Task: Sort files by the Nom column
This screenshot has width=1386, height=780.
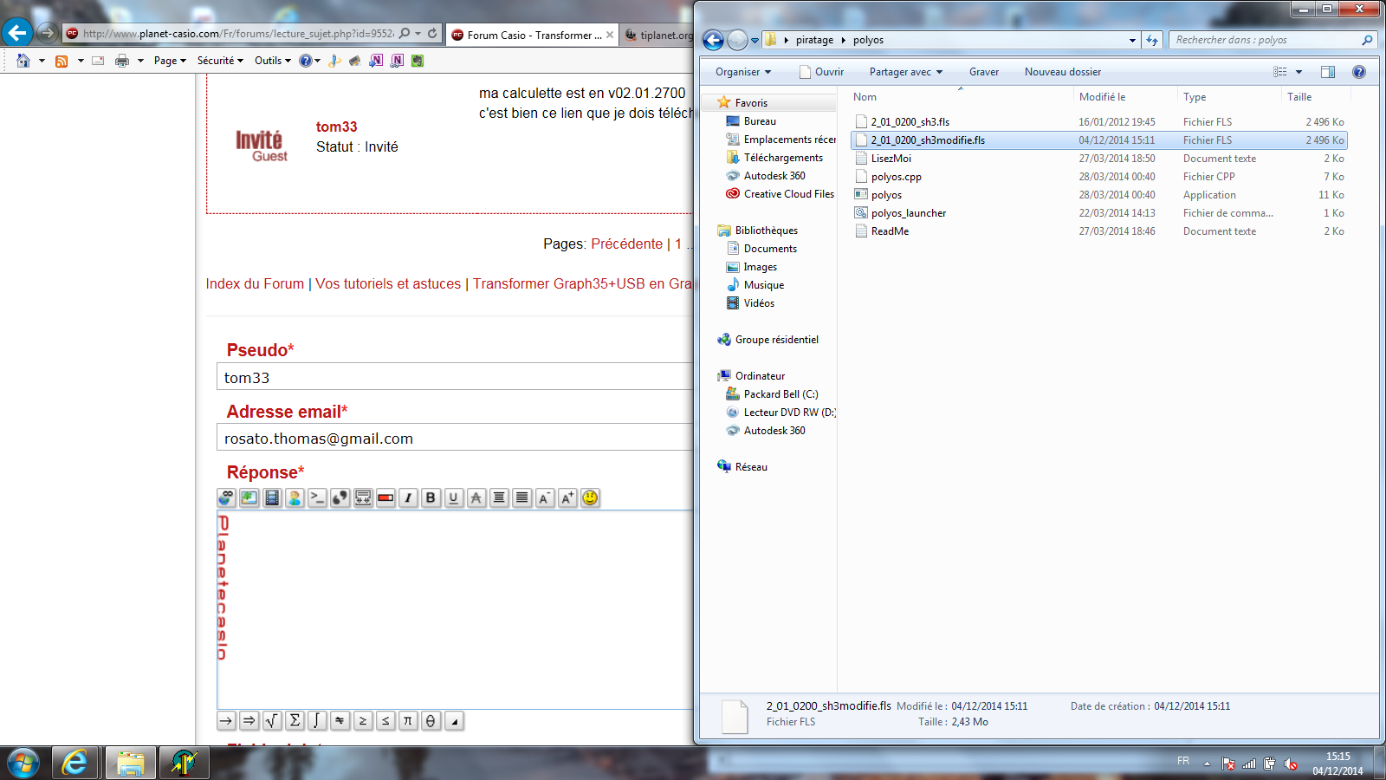Action: click(x=960, y=97)
